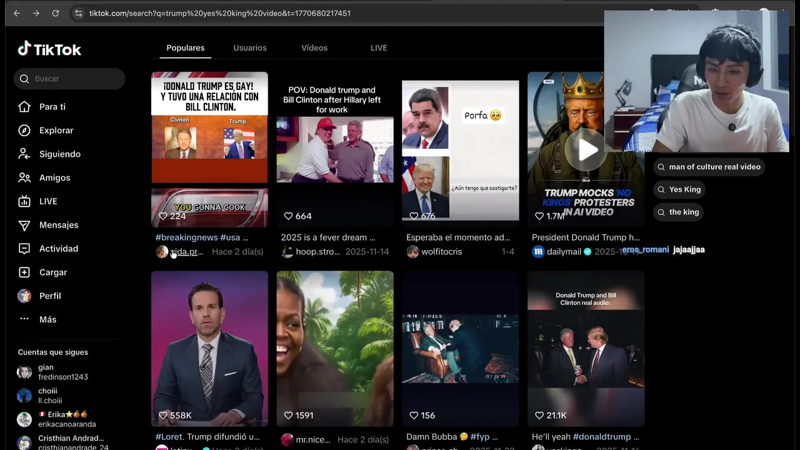
Task: Open the jungle video with 1591 likes
Action: 335,349
